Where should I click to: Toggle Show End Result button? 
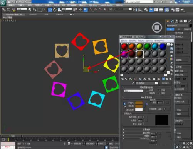163,79
